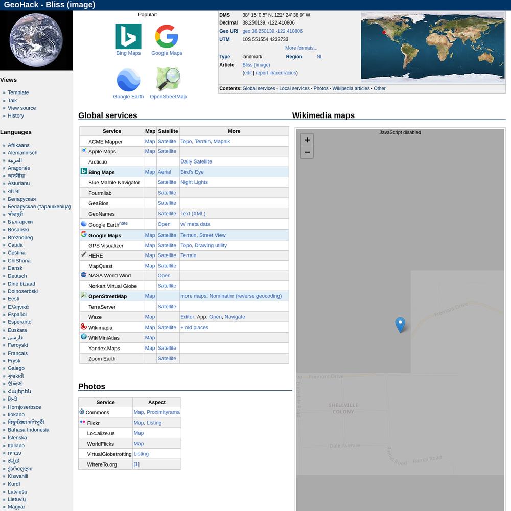Viewport: 511px width, 511px height.
Task: Switch language to Italiano
Action: pyautogui.click(x=16, y=446)
